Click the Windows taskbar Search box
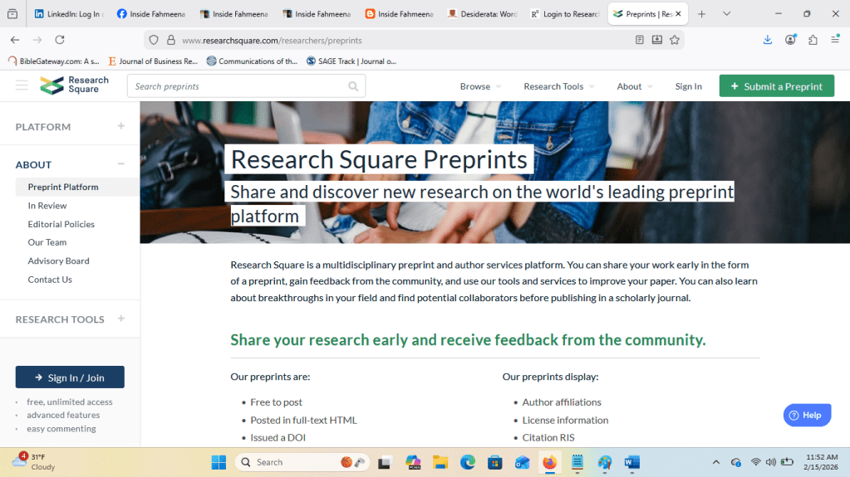The image size is (850, 477). (302, 462)
